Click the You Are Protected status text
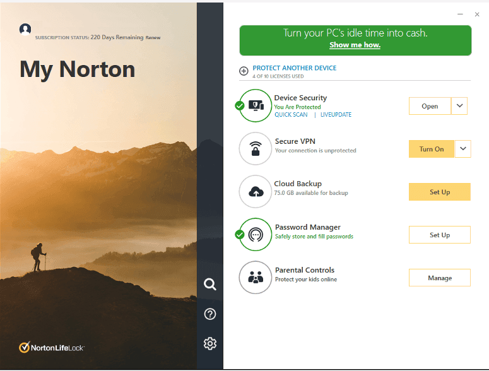489x371 pixels. (x=297, y=107)
